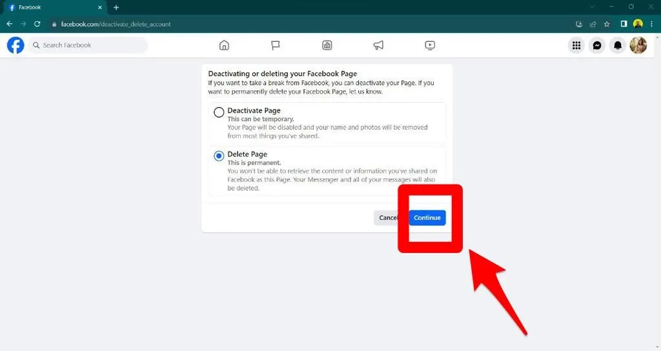Open Messenger chat icon
661x351 pixels.
tap(597, 45)
